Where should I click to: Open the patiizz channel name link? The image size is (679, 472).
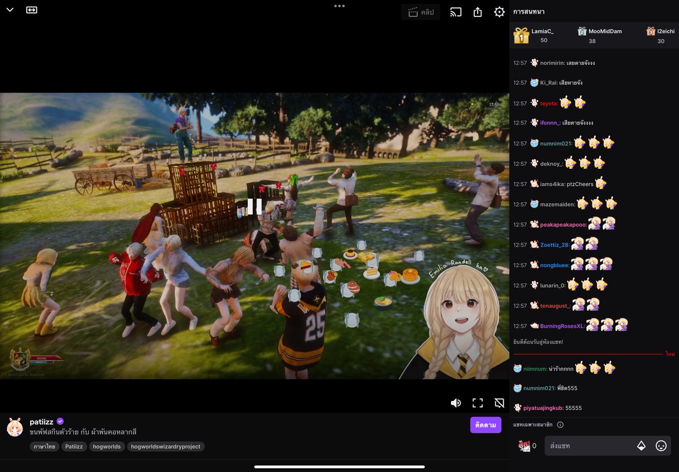click(x=41, y=422)
